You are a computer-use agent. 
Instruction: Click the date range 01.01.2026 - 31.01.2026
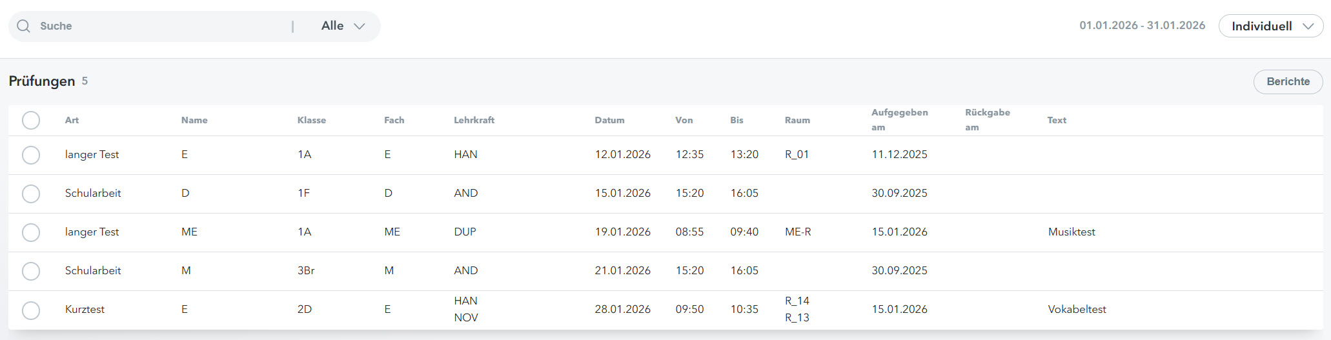click(x=1142, y=26)
